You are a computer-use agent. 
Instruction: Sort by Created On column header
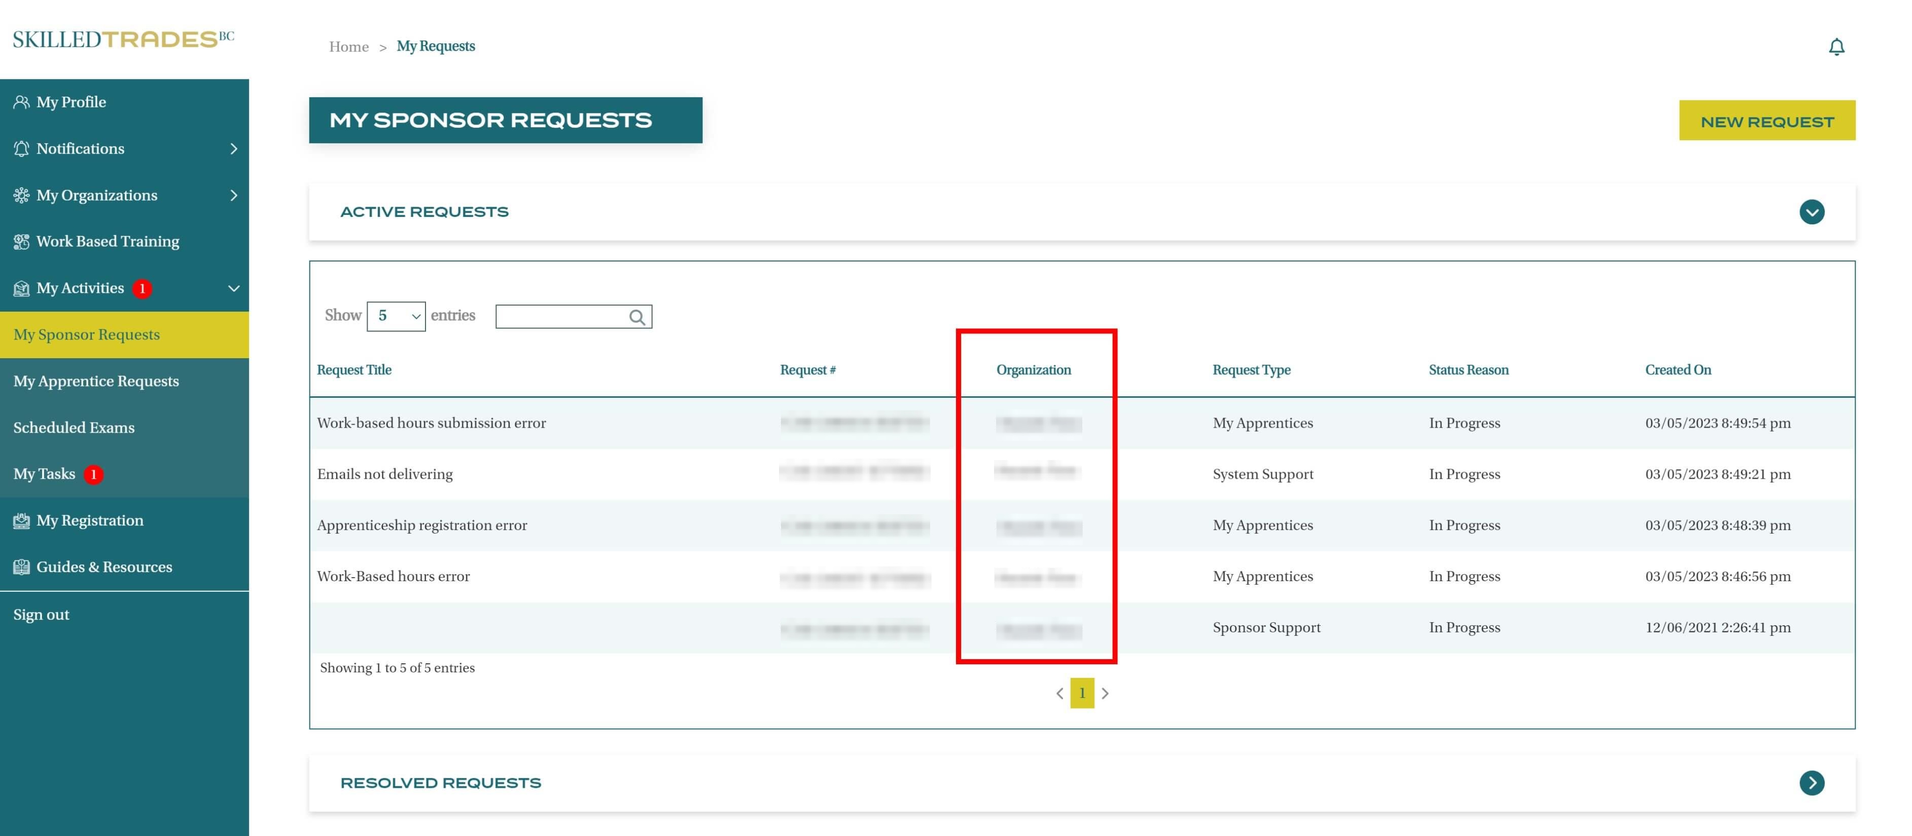[1678, 369]
